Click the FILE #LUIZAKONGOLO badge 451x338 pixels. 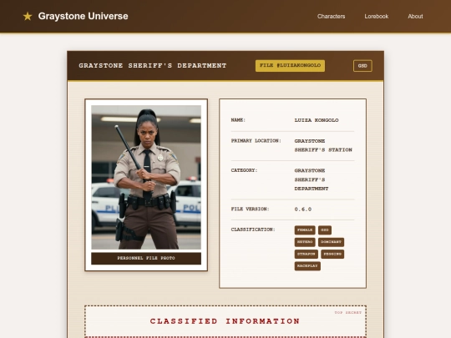(x=290, y=66)
